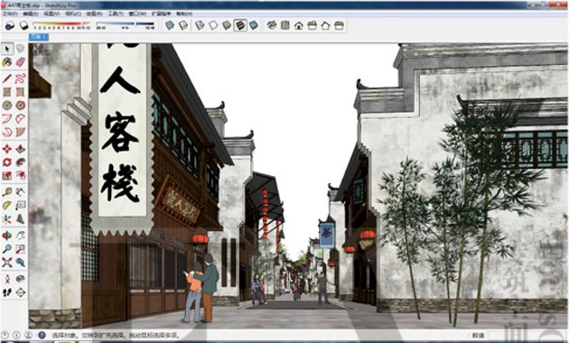This screenshot has width=569, height=343.
Task: Switch to Wireframe style
Action: [200, 25]
